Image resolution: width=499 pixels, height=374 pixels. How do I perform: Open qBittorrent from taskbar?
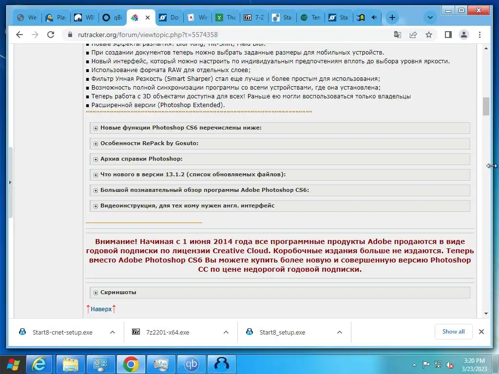click(191, 364)
